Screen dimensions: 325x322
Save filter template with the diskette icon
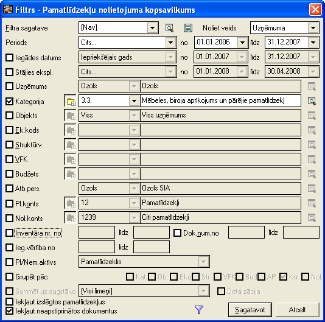tap(188, 28)
